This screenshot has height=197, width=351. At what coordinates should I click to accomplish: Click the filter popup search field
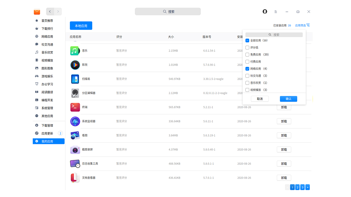click(x=274, y=35)
